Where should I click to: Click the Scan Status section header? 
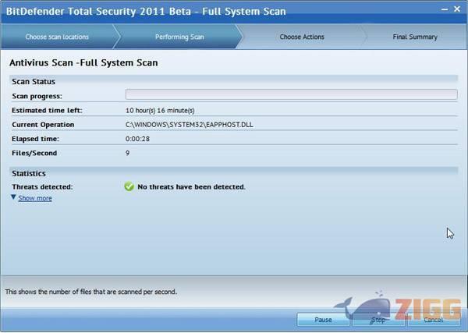(33, 81)
